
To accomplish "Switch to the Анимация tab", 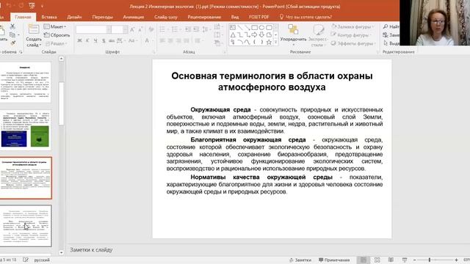I will pos(134,17).
